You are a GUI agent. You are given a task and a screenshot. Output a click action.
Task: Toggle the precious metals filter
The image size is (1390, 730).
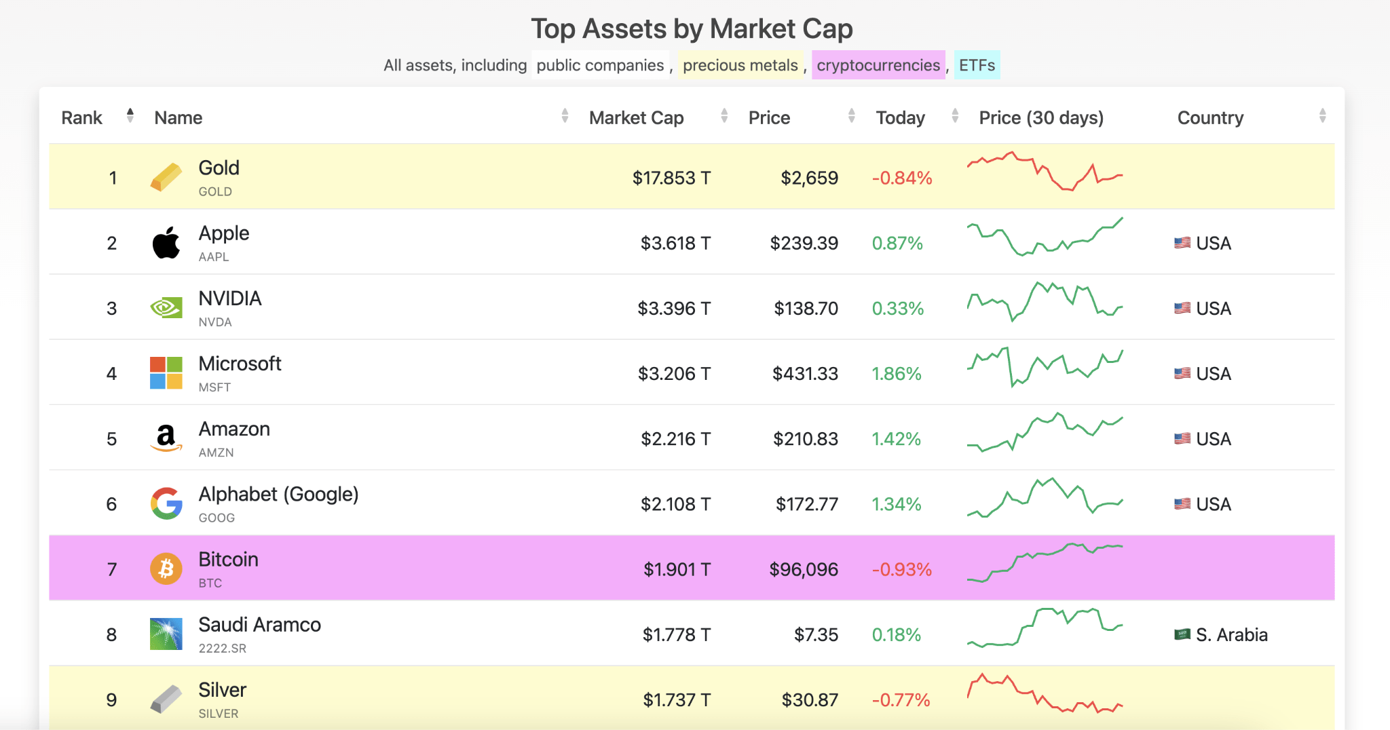[741, 65]
